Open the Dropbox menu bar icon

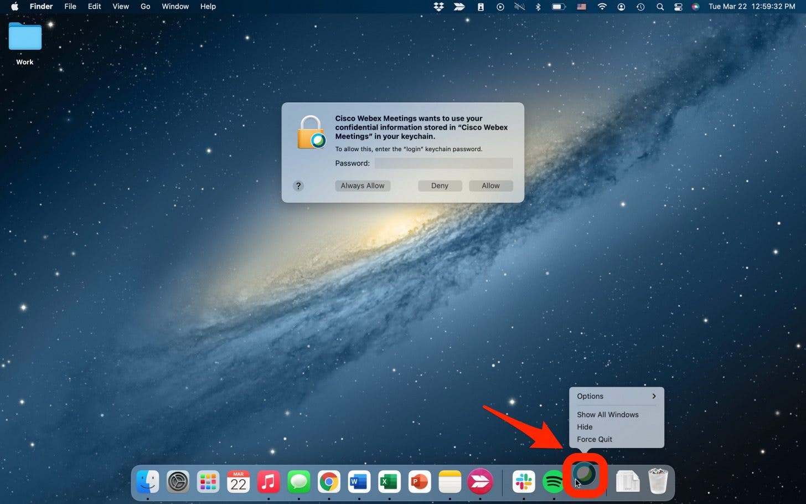pyautogui.click(x=439, y=7)
